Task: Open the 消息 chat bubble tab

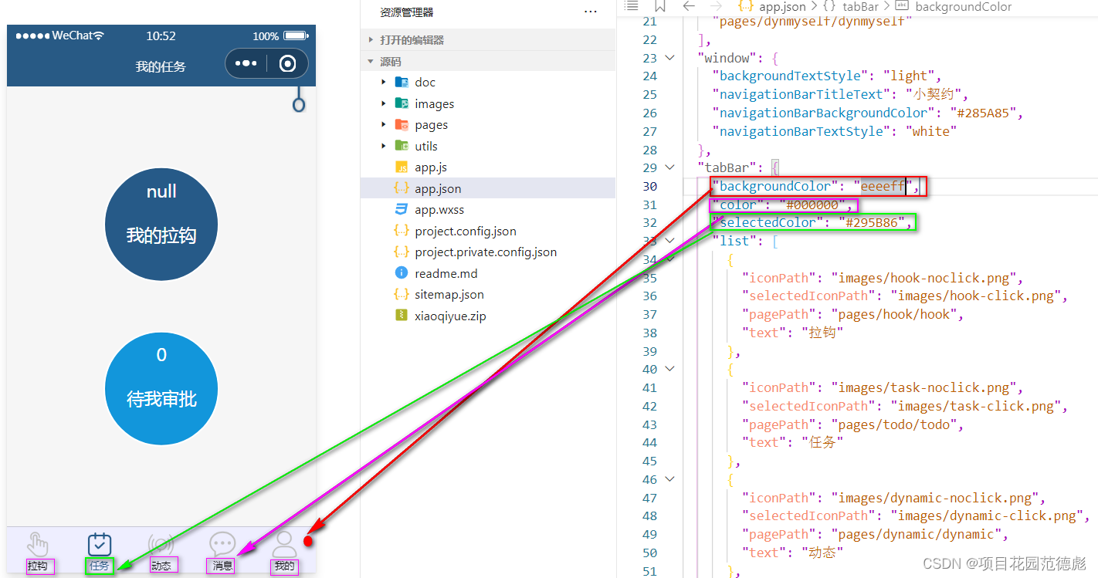Action: click(x=222, y=545)
